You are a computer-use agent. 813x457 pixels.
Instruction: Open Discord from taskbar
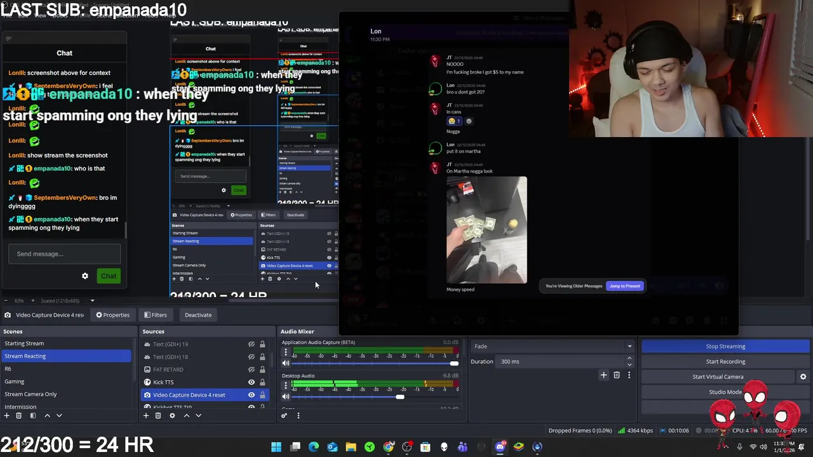[500, 447]
